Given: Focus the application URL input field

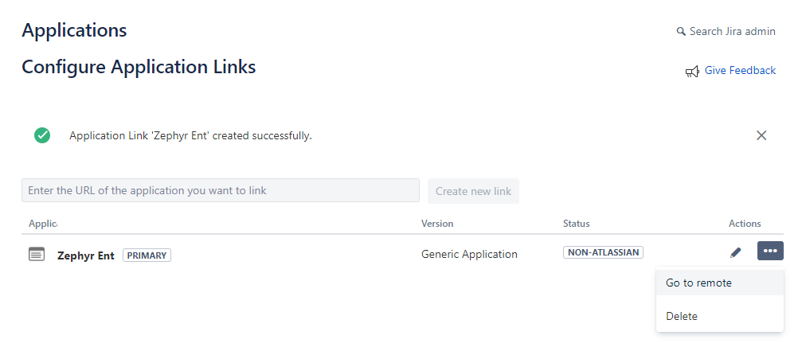Looking at the screenshot, I should (220, 191).
